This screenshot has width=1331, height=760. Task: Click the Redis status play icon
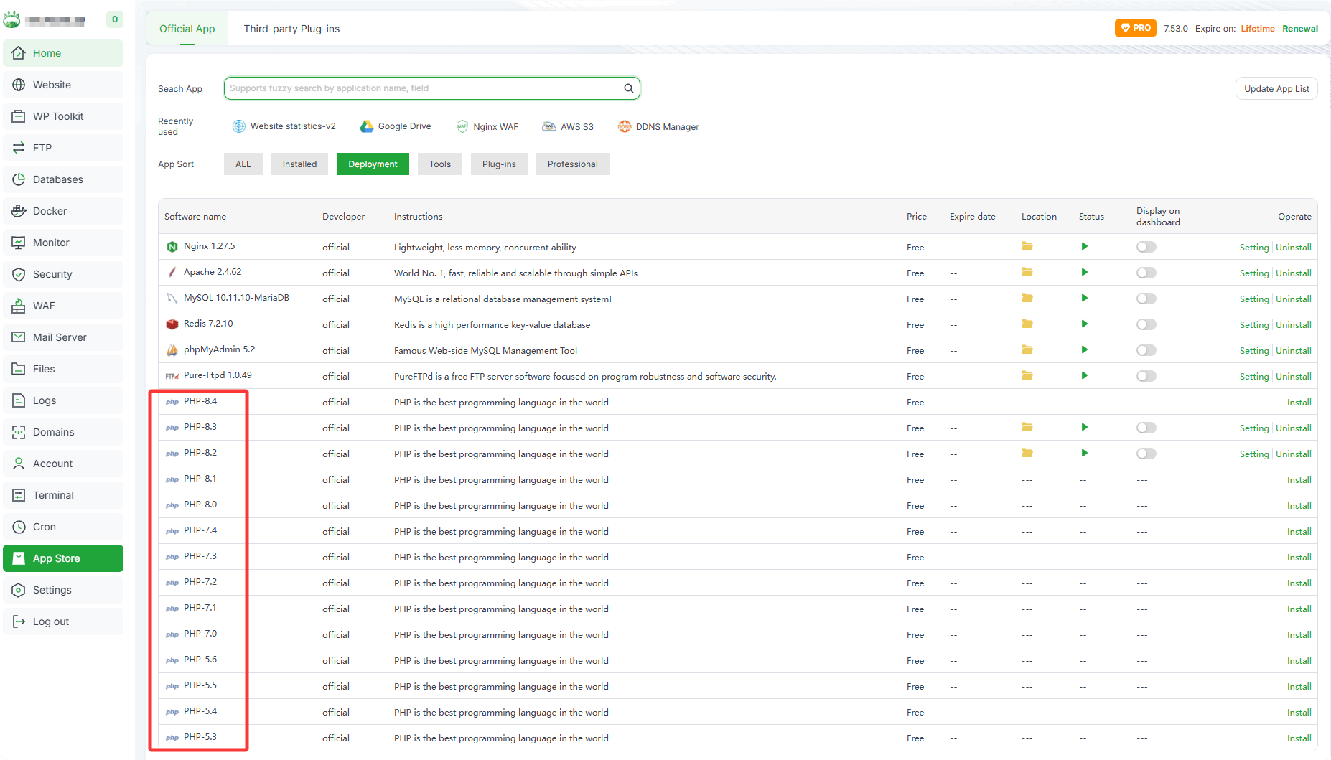point(1084,324)
